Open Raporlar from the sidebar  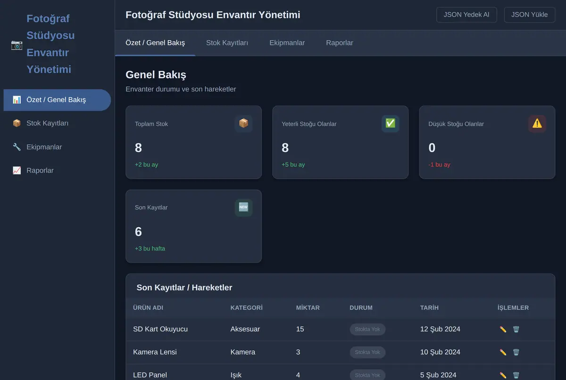57,171
